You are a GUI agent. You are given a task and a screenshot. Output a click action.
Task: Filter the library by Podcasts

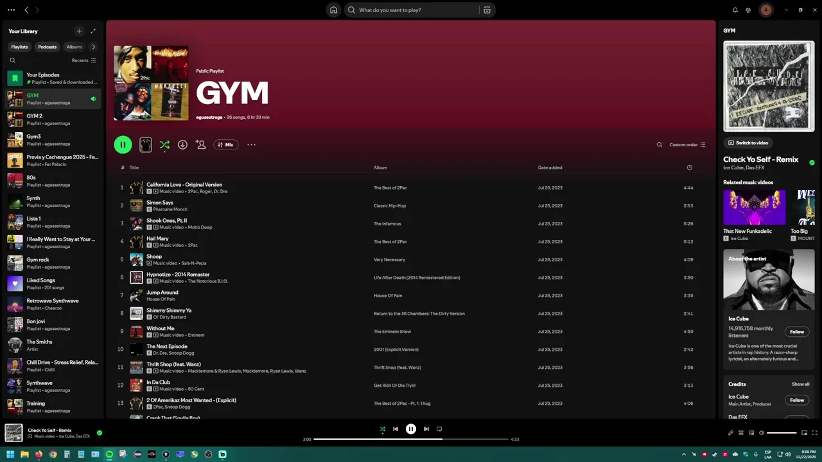(47, 47)
